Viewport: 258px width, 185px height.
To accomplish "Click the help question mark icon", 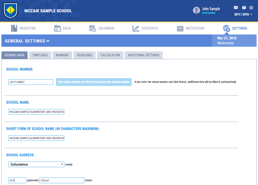I will click(244, 8).
